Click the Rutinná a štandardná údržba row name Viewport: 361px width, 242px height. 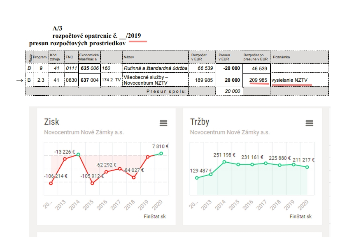156,68
